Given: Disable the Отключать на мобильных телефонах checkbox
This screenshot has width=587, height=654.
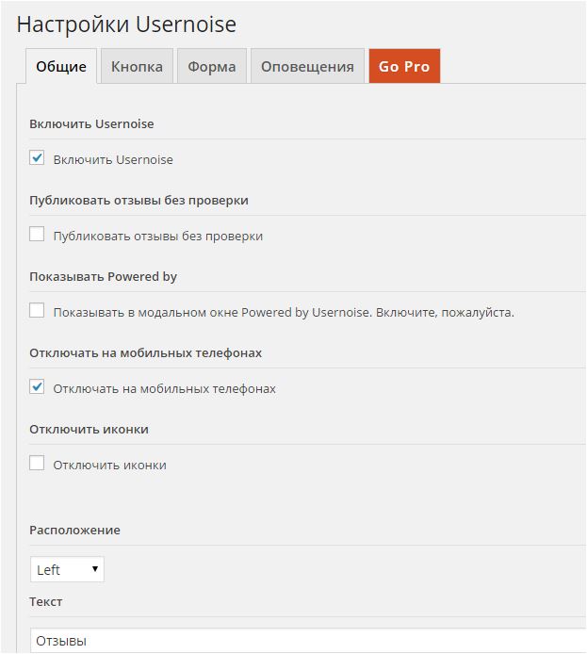Looking at the screenshot, I should click(37, 387).
